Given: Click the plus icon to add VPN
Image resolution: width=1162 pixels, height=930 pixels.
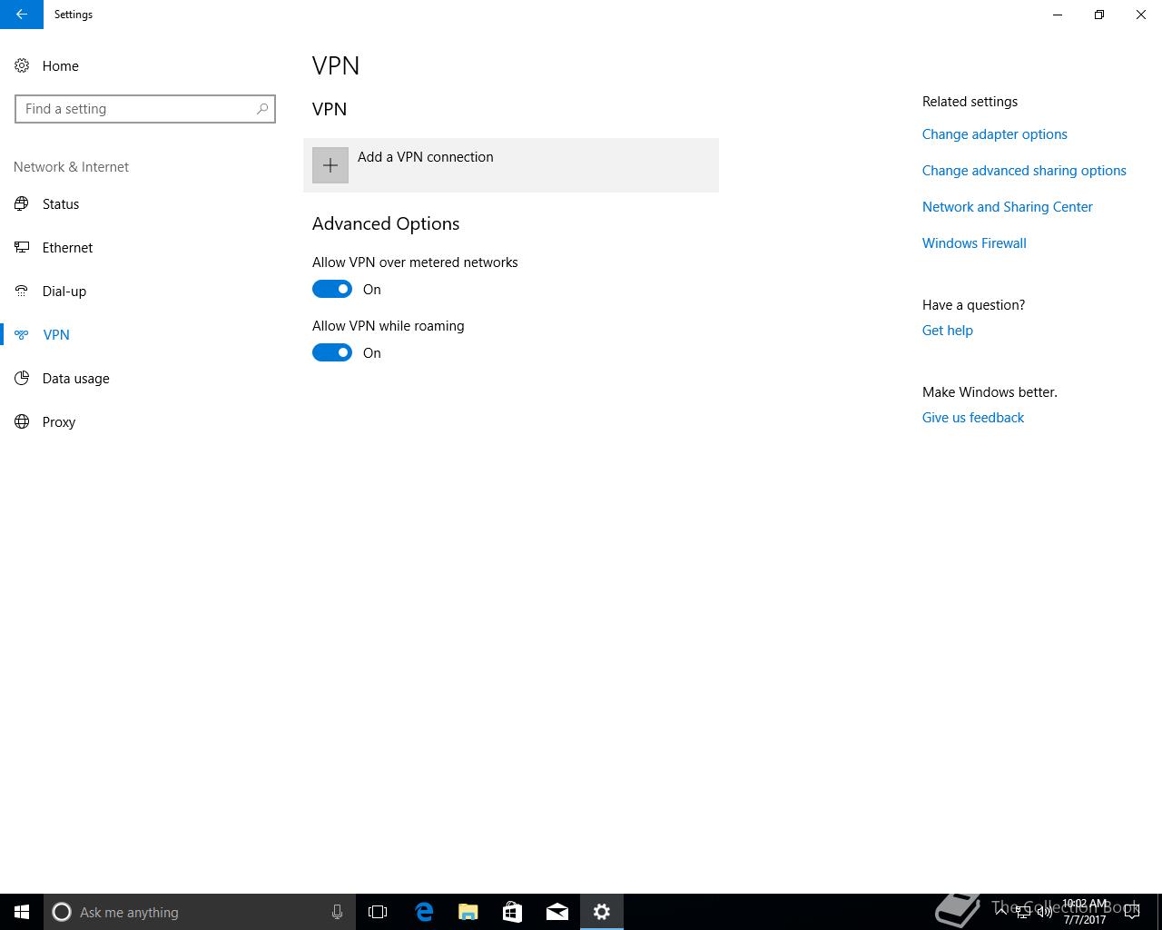Looking at the screenshot, I should click(x=330, y=165).
